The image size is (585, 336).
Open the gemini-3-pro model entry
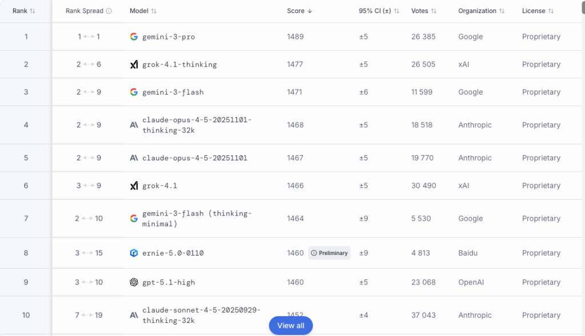[x=169, y=37]
